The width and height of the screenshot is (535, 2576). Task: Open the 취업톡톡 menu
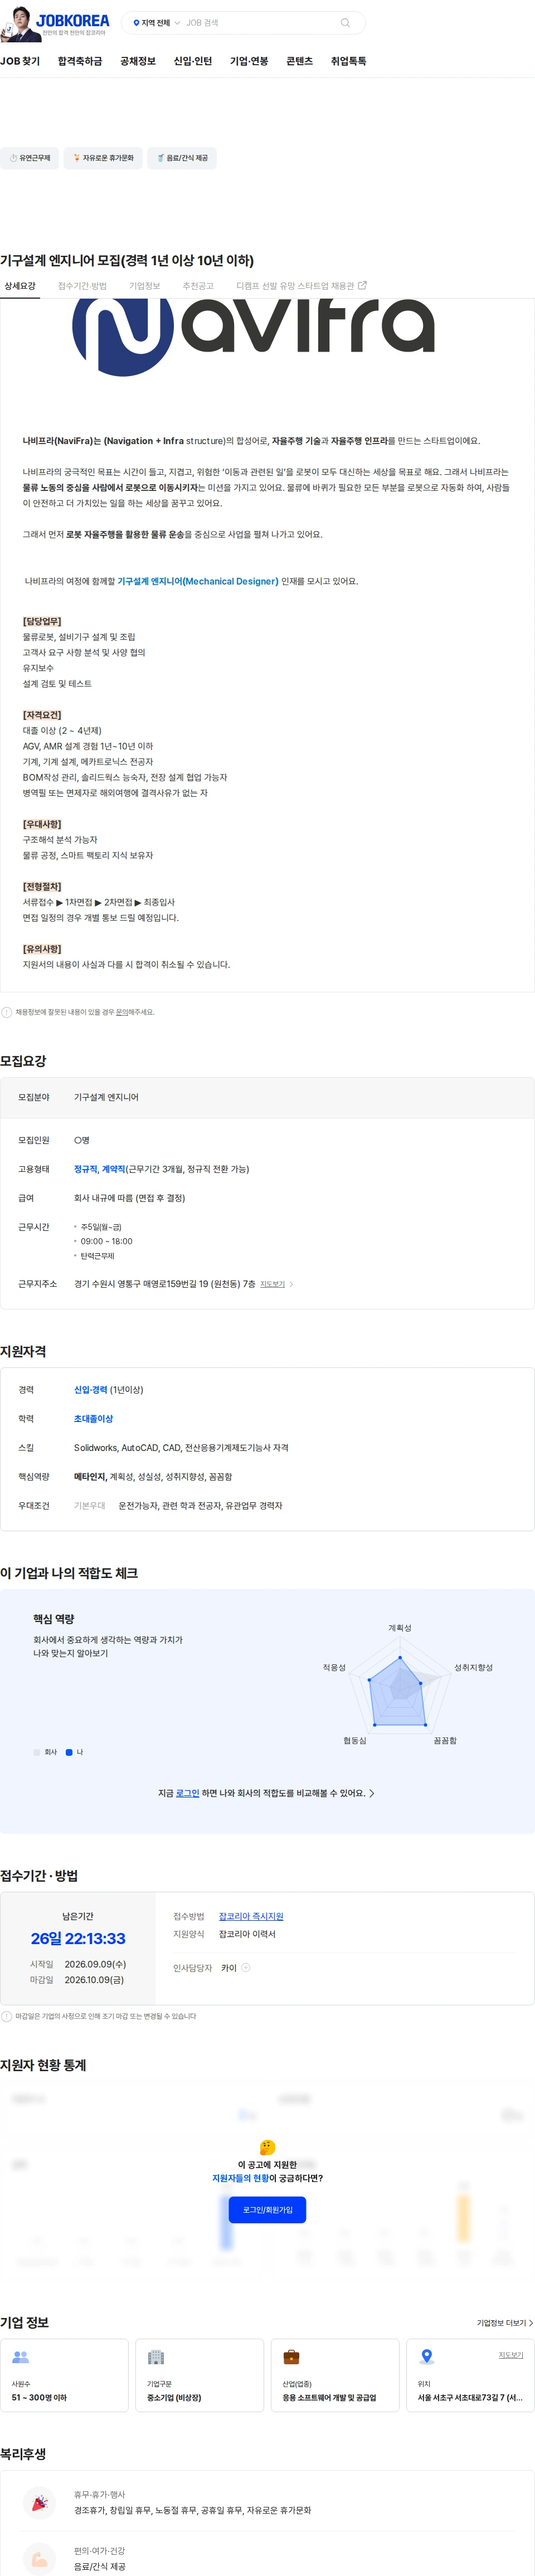pyautogui.click(x=348, y=62)
